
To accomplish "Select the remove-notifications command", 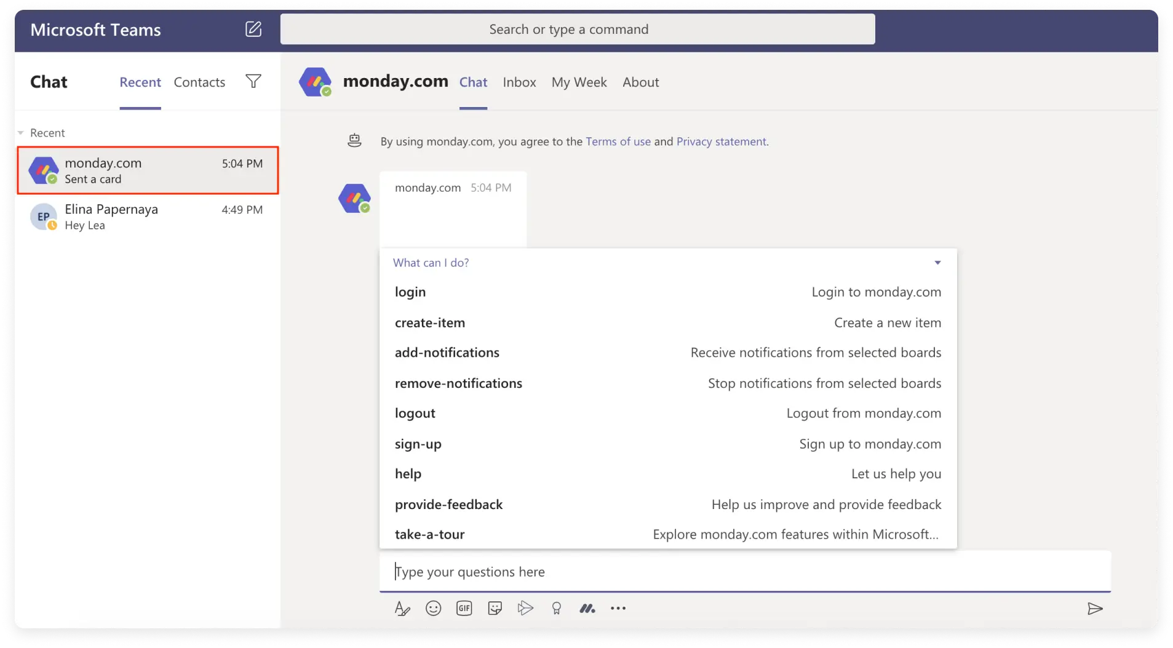I will click(x=668, y=384).
